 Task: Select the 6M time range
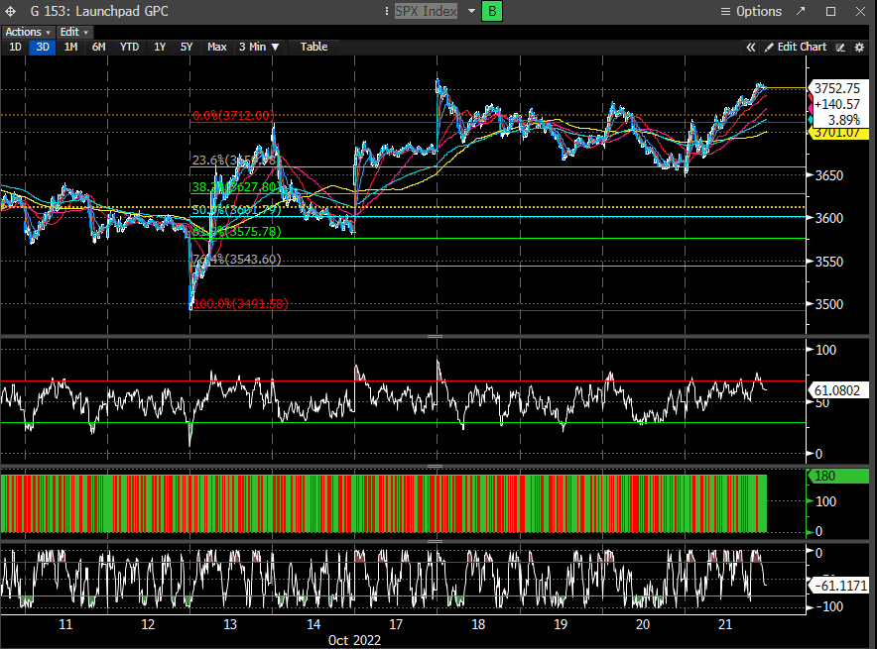pyautogui.click(x=98, y=47)
